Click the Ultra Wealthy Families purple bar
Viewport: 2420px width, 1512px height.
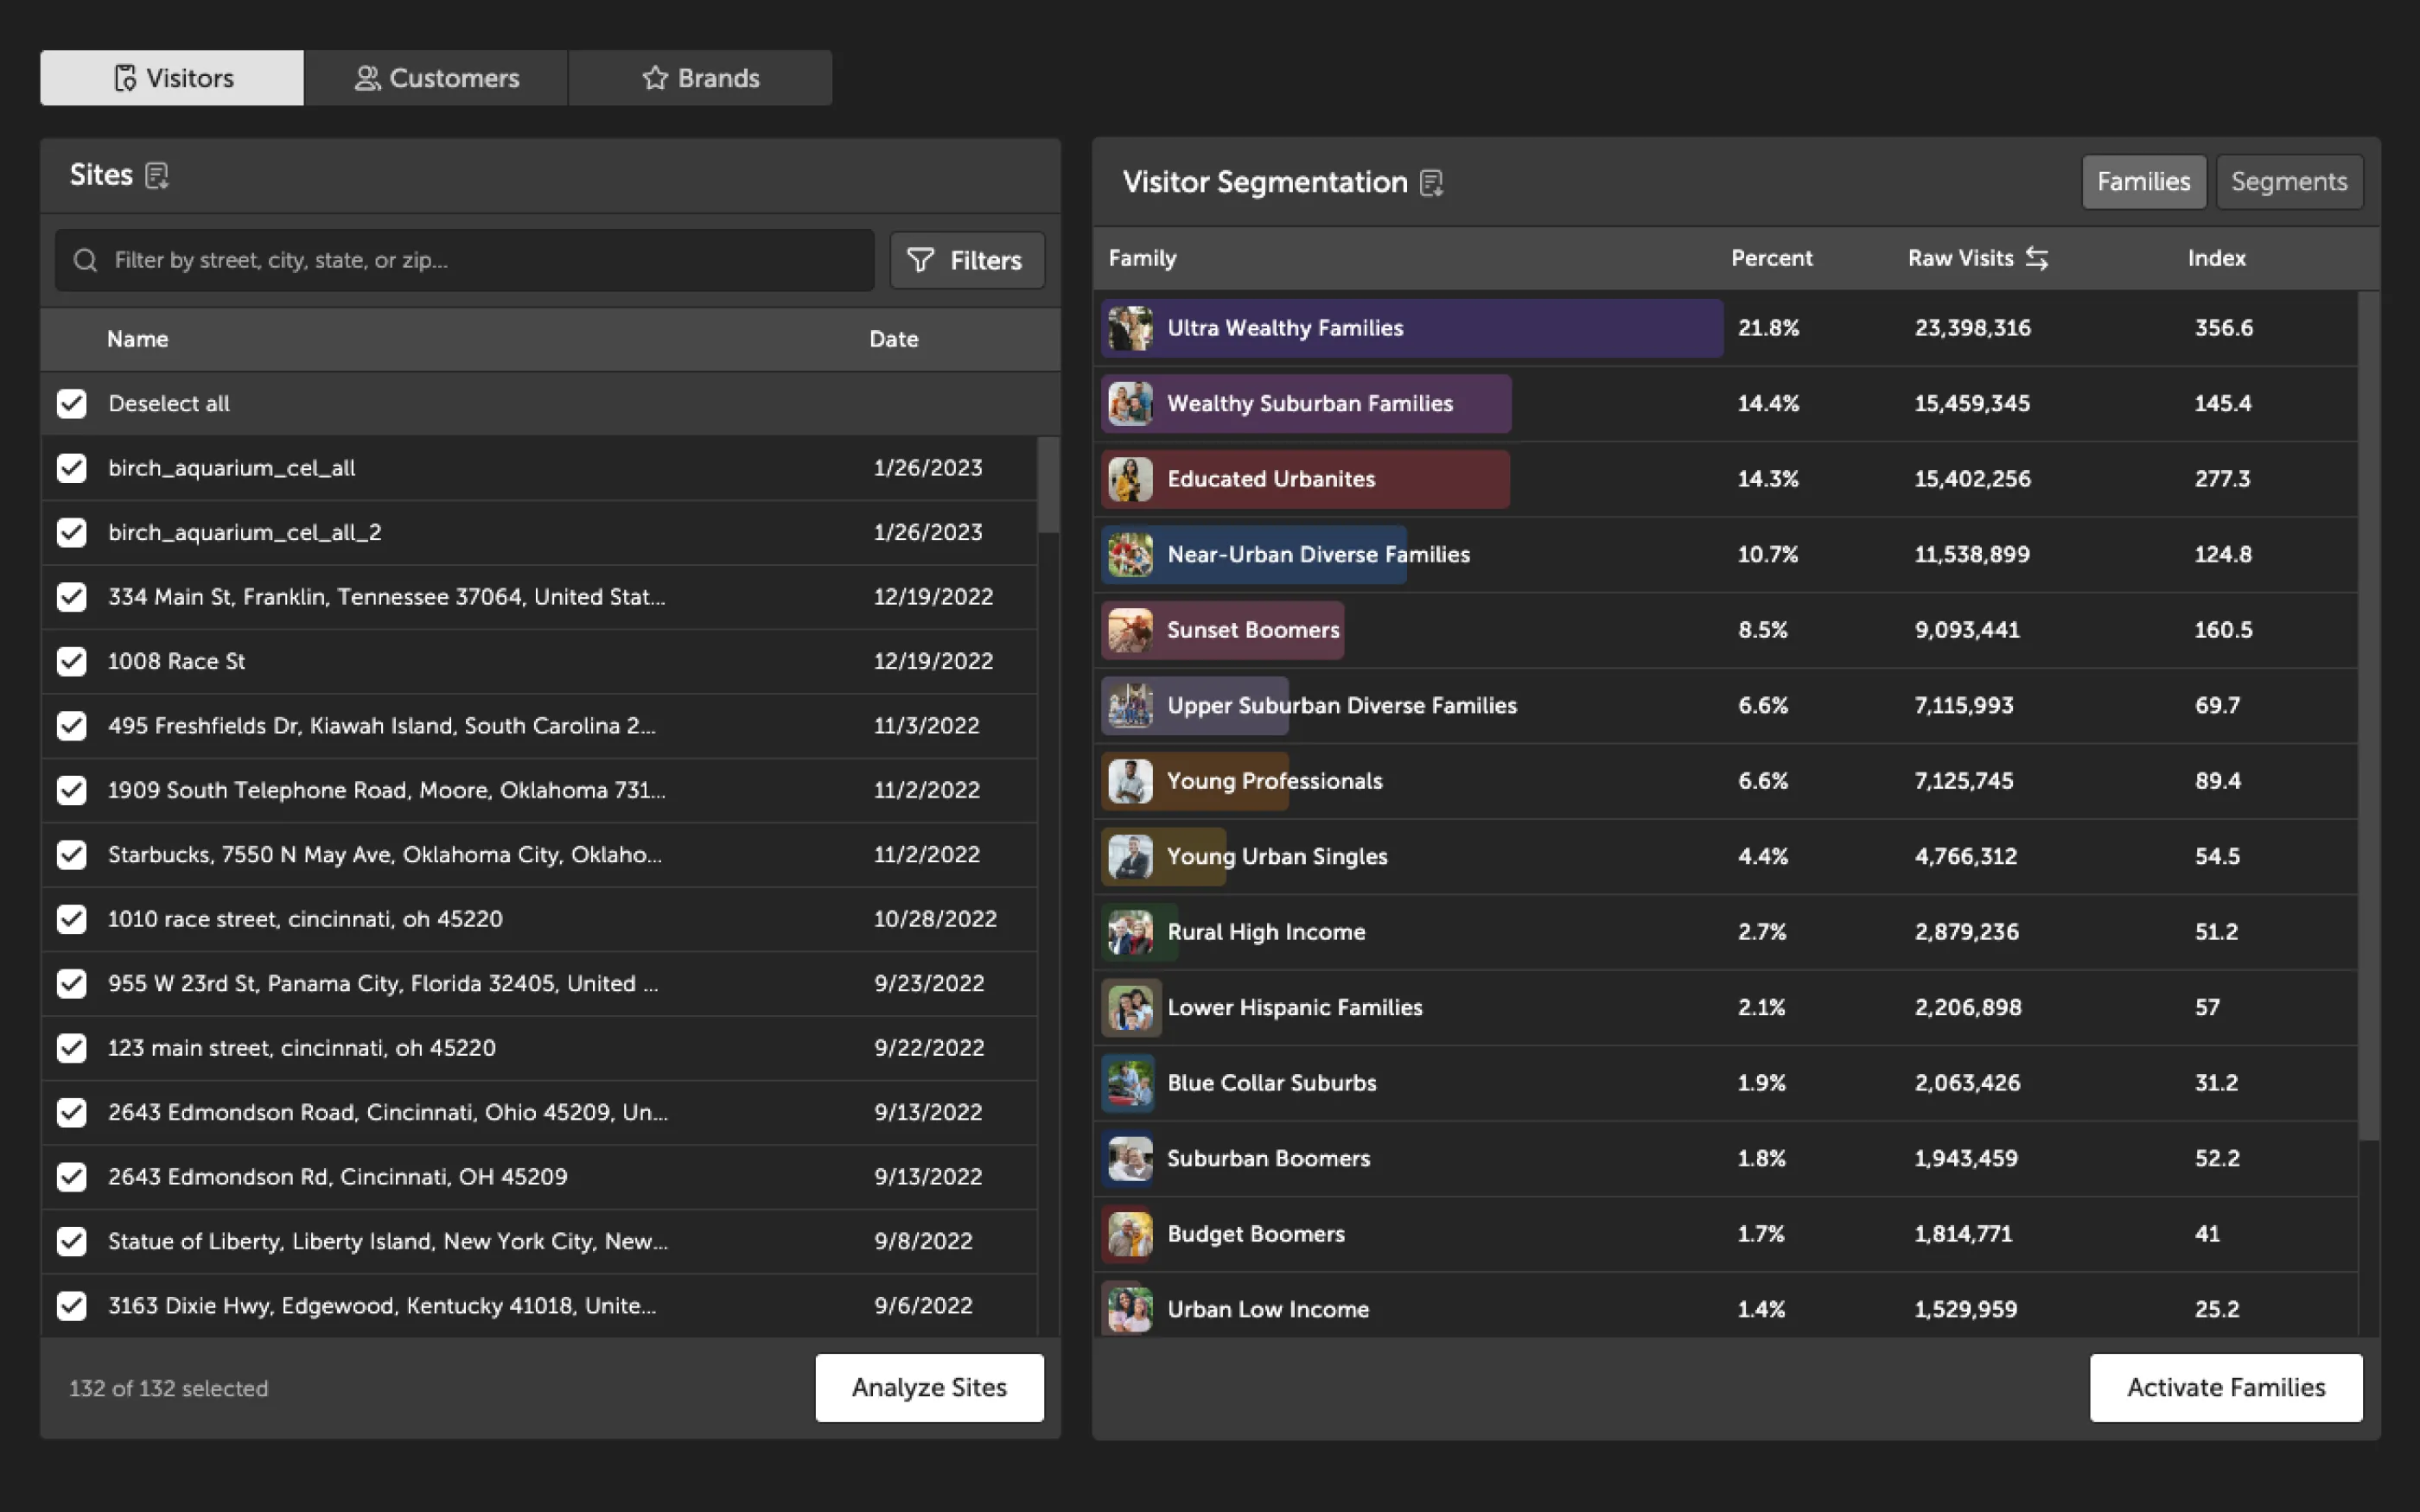pos(1412,328)
